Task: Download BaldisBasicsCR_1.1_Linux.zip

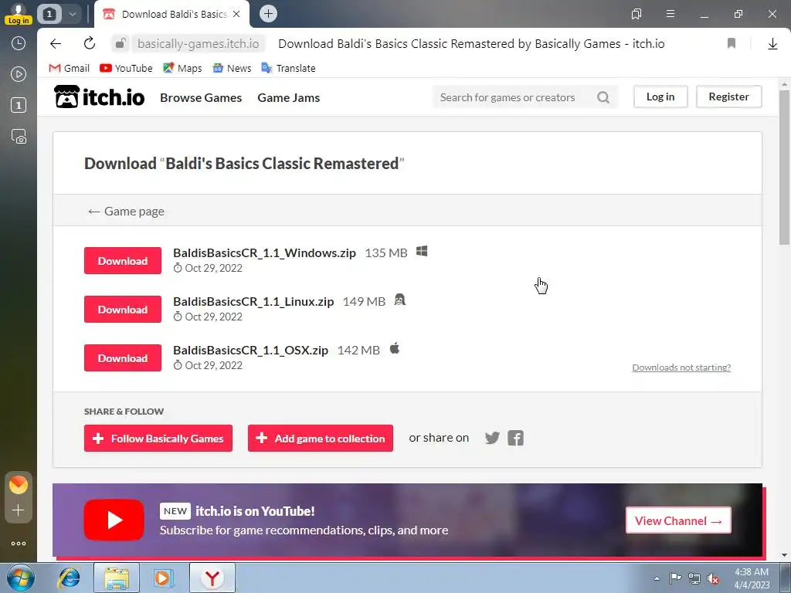Action: click(123, 309)
